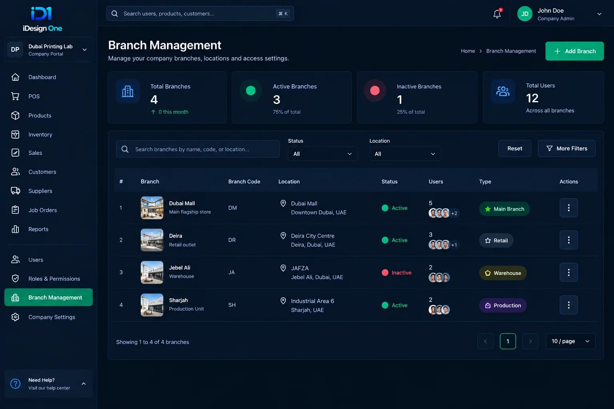Open More Filters

point(566,149)
